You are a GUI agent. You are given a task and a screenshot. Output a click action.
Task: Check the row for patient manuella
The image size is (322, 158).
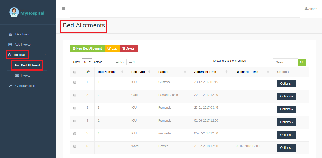75,134
